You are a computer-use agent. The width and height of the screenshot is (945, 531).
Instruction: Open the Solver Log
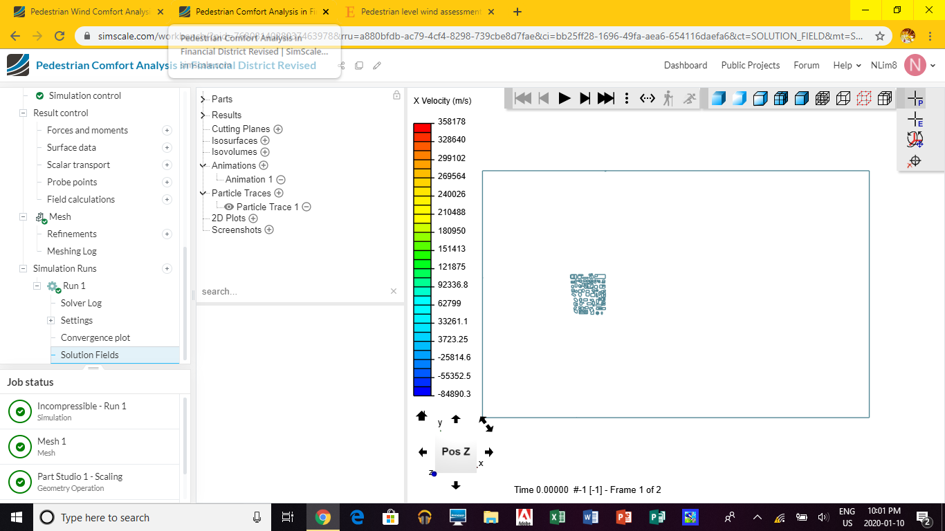point(81,303)
